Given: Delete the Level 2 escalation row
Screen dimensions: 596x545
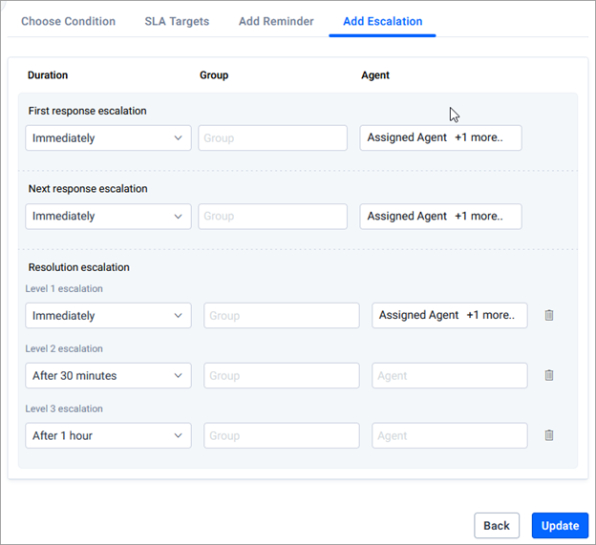Looking at the screenshot, I should 549,375.
